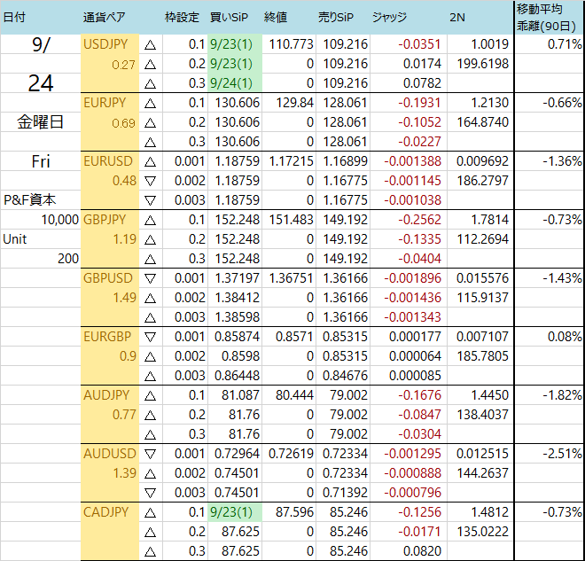Select GBPJPY closing value 151.483
Viewport: 585px width, 561px height.
pos(291,219)
